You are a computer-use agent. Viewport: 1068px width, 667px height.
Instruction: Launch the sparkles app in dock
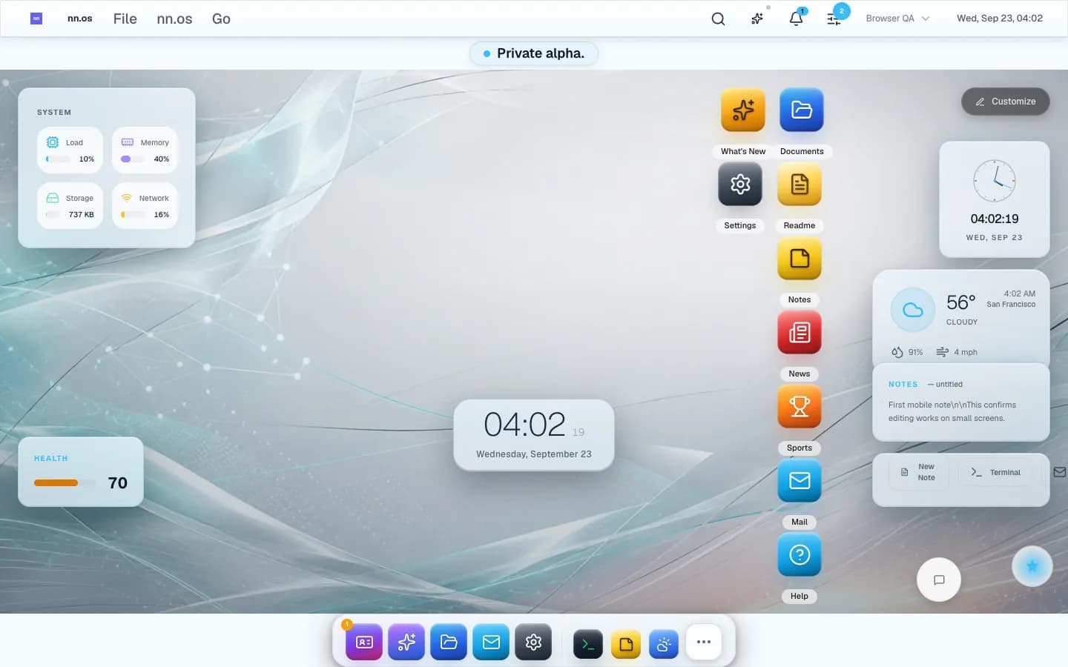pos(406,643)
